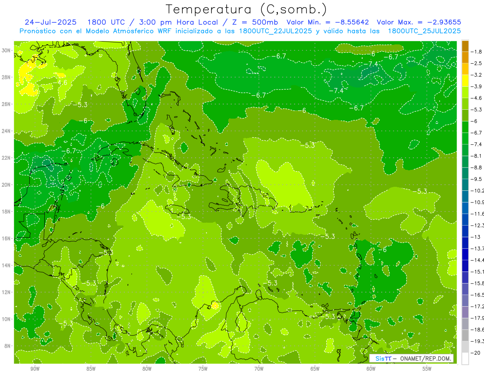Click the color bar label "-13"
The height and width of the screenshot is (374, 484).
[475, 237]
